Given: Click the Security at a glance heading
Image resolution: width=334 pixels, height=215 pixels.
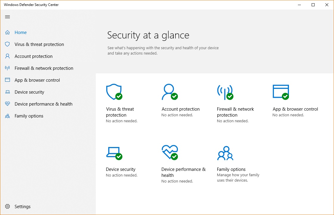Looking at the screenshot, I should coord(148,35).
